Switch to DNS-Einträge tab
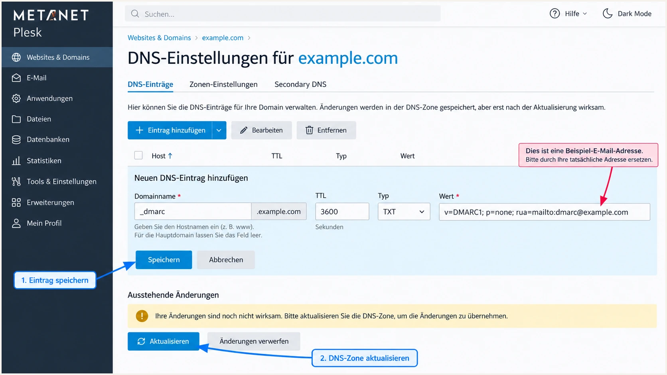The width and height of the screenshot is (667, 375). tap(150, 84)
